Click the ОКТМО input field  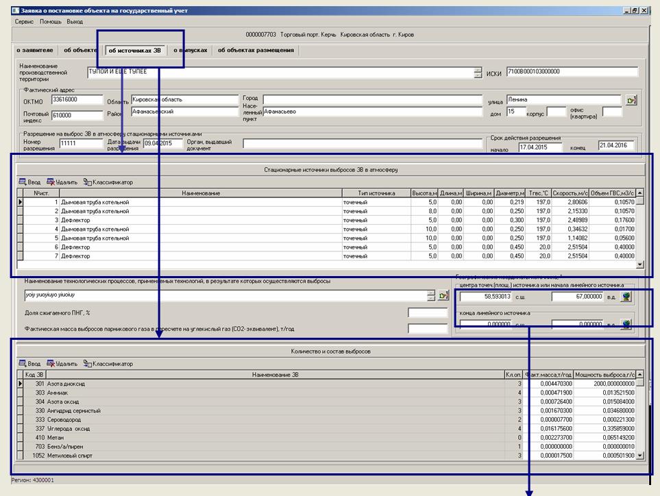(x=77, y=100)
